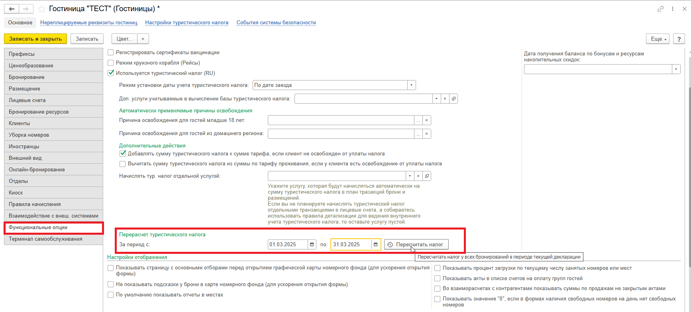Check Не показывать подсказки у брони
This screenshot has height=312, width=691.
111,285
